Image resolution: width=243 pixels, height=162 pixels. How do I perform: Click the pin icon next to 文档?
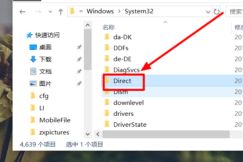[79, 71]
